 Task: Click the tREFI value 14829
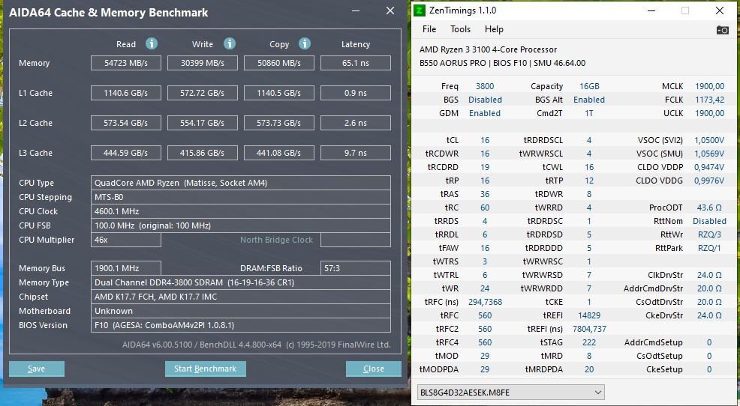click(589, 315)
